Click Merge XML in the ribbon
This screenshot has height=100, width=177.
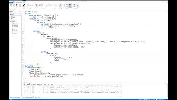(49, 7)
